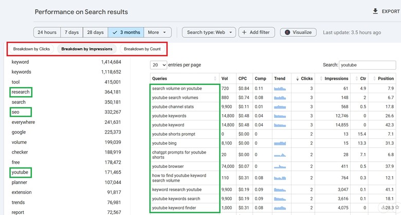Select the 24 hours date range
This screenshot has height=215, width=401.
pyautogui.click(x=47, y=32)
